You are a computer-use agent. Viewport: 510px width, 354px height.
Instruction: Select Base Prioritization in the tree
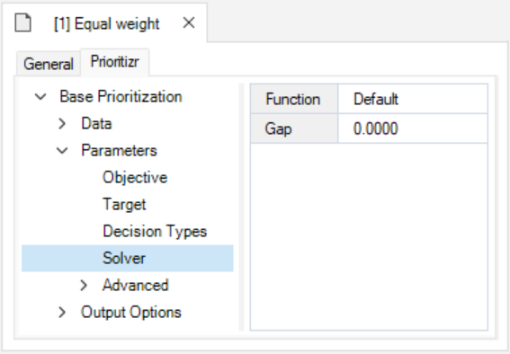pos(121,97)
